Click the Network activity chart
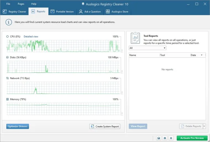 [63, 88]
